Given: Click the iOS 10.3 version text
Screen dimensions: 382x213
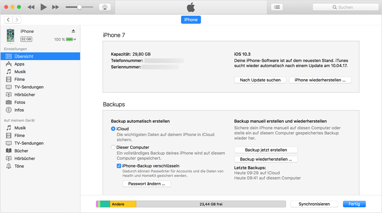Looking at the screenshot, I should 242,54.
